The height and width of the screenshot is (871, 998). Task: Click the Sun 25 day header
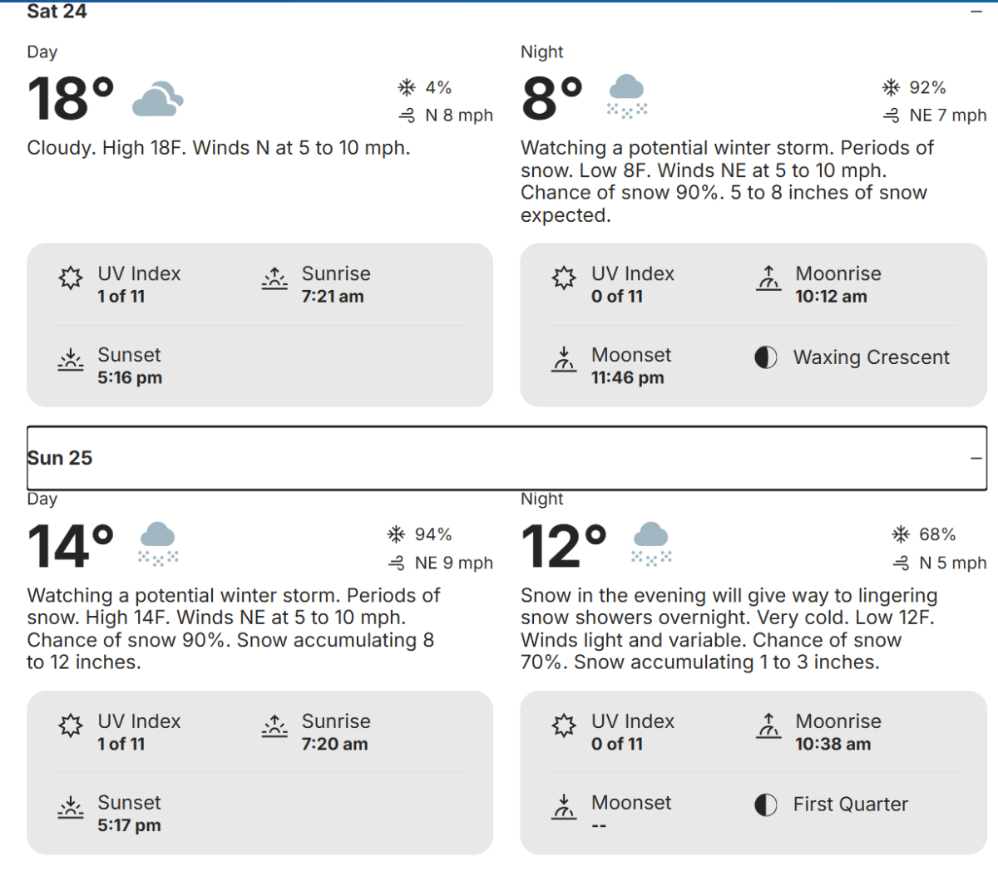click(60, 458)
